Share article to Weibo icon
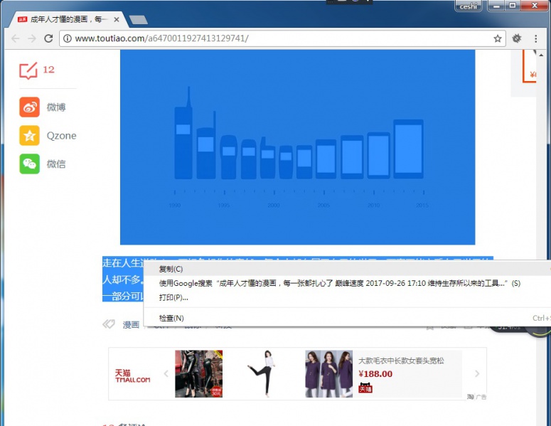Image resolution: width=551 pixels, height=426 pixels. [30, 107]
